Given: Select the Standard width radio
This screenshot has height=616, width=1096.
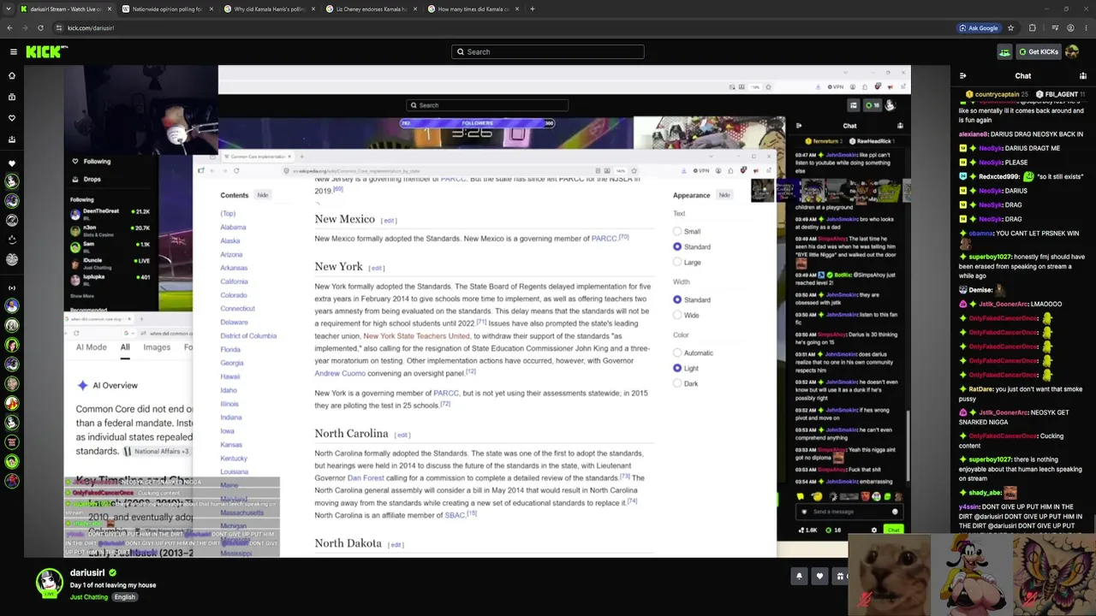Looking at the screenshot, I should pyautogui.click(x=677, y=300).
